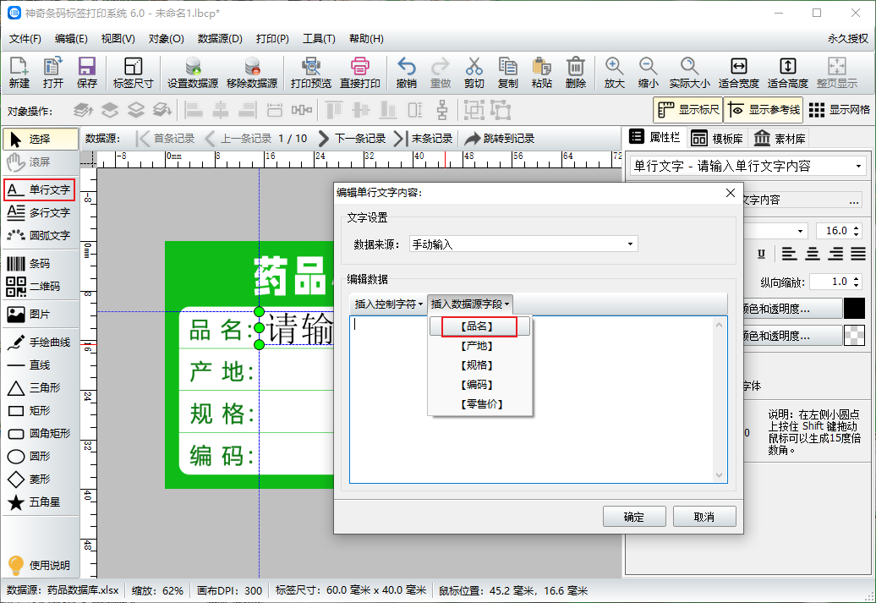Expand 插入控制字符 dropdown
This screenshot has height=603, width=876.
point(388,304)
